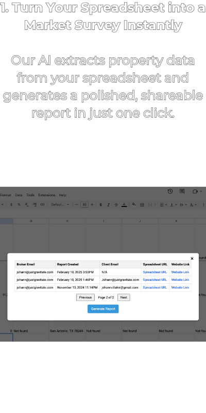Open Spreadsheet URL for February 10, 2025 3:53PM
206x413 pixels.
point(155,272)
